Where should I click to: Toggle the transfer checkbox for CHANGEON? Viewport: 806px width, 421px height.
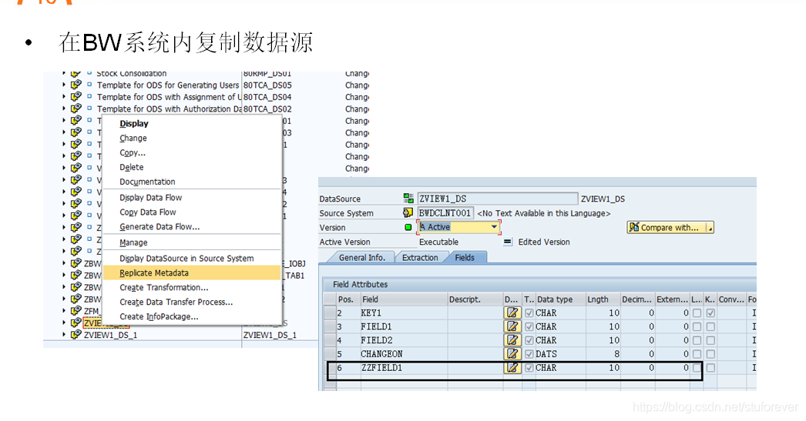(x=529, y=354)
